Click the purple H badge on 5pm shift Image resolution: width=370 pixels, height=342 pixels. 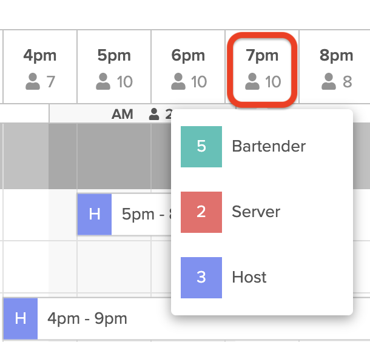(95, 215)
